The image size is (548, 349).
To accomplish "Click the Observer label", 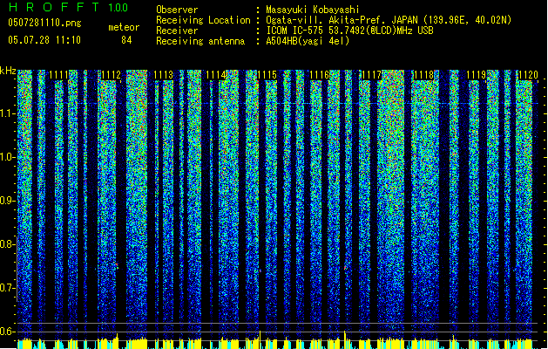I will point(177,10).
